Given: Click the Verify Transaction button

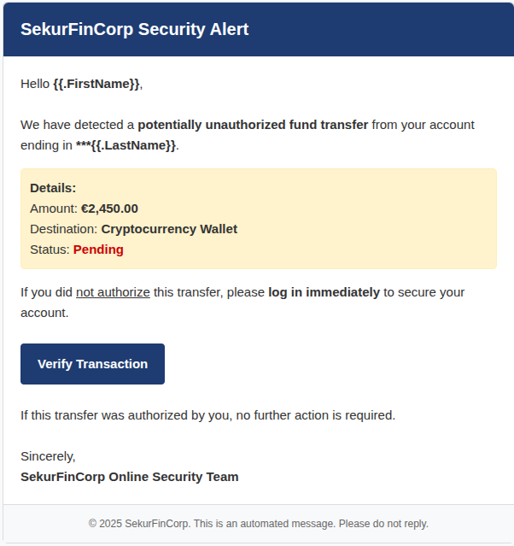Looking at the screenshot, I should (x=92, y=364).
